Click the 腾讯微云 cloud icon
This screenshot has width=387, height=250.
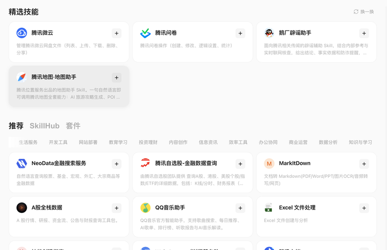coord(22,33)
